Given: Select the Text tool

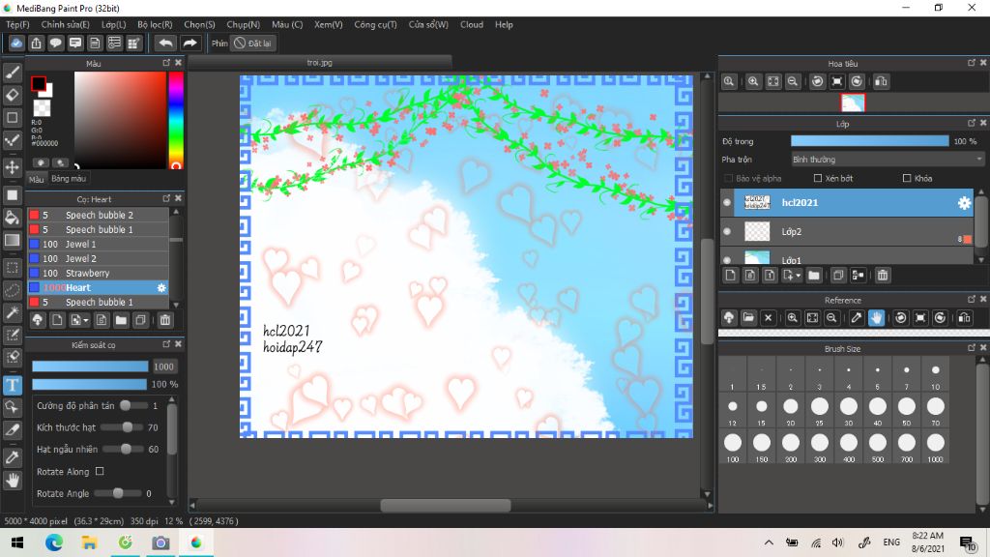Looking at the screenshot, I should pos(12,385).
